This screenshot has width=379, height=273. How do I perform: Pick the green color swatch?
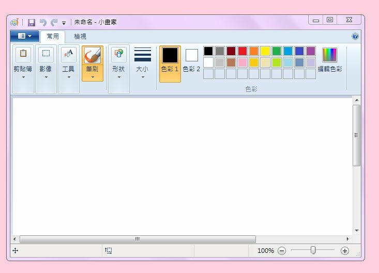(277, 51)
